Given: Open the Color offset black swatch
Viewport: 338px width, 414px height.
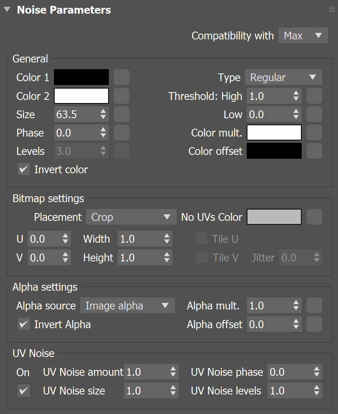Looking at the screenshot, I should click(274, 151).
